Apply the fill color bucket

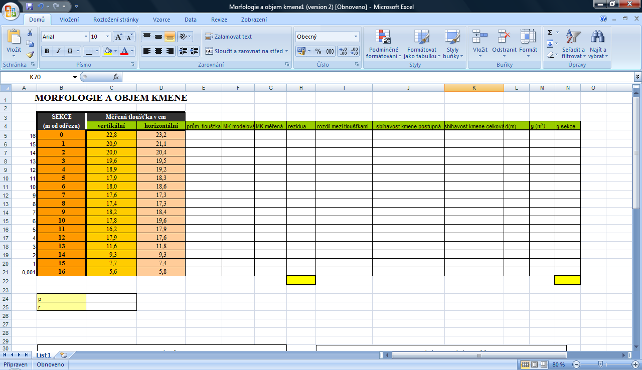[x=107, y=51]
